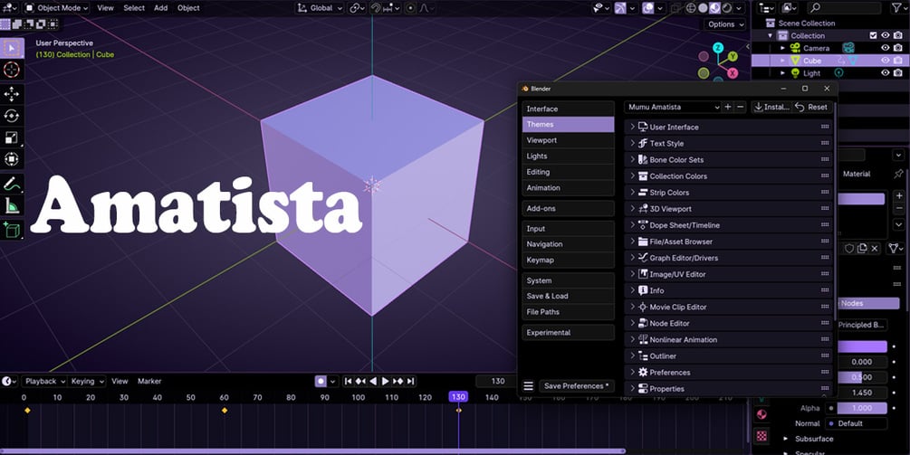Screen dimensions: 910x455
Task: Play the animation forward
Action: (385, 381)
